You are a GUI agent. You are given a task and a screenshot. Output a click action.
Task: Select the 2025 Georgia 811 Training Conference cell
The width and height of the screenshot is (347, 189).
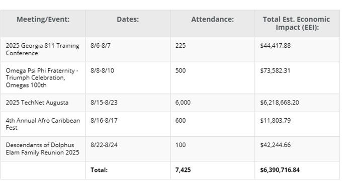[42, 49]
